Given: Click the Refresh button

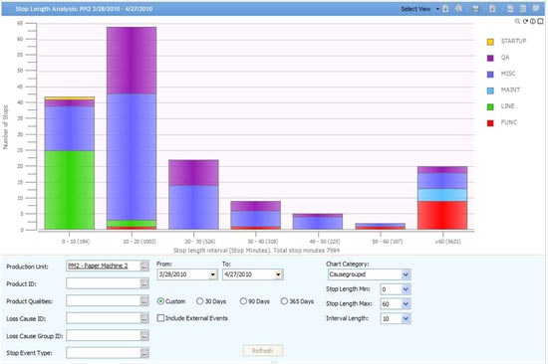Looking at the screenshot, I should click(x=262, y=351).
